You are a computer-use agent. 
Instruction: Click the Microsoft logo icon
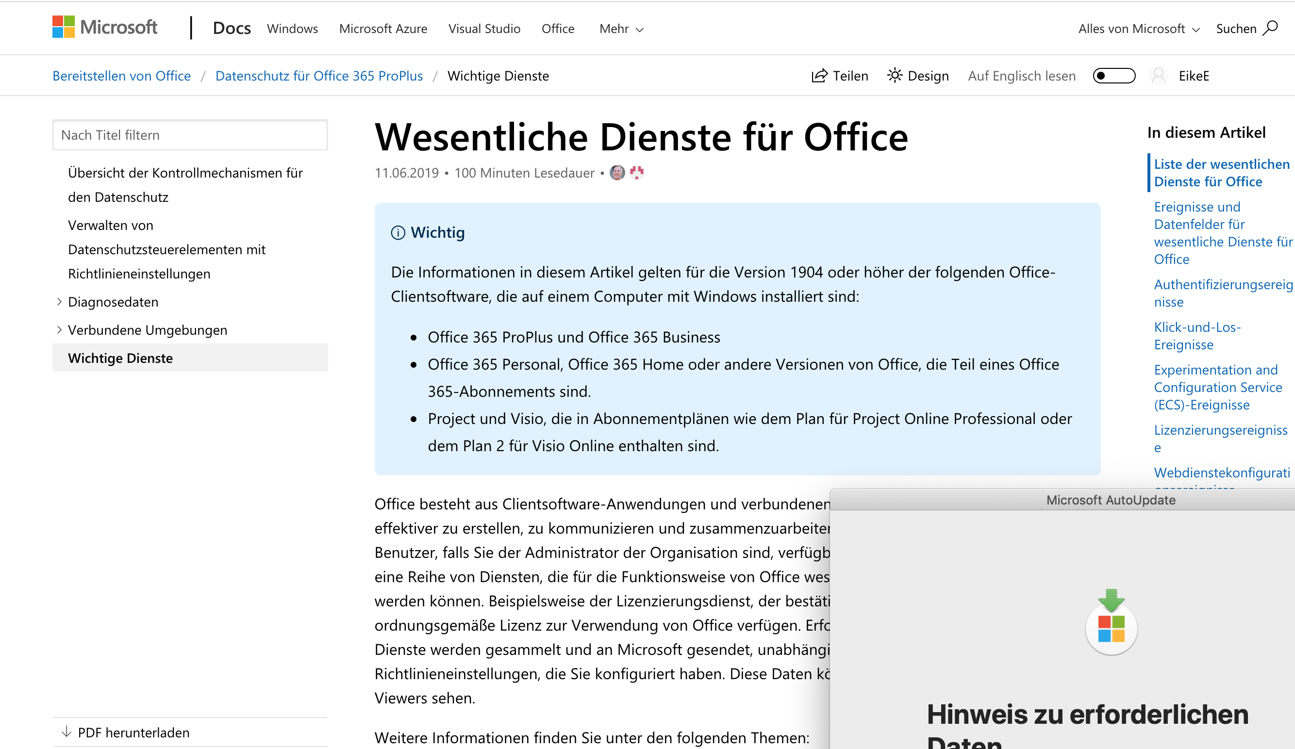tap(64, 27)
